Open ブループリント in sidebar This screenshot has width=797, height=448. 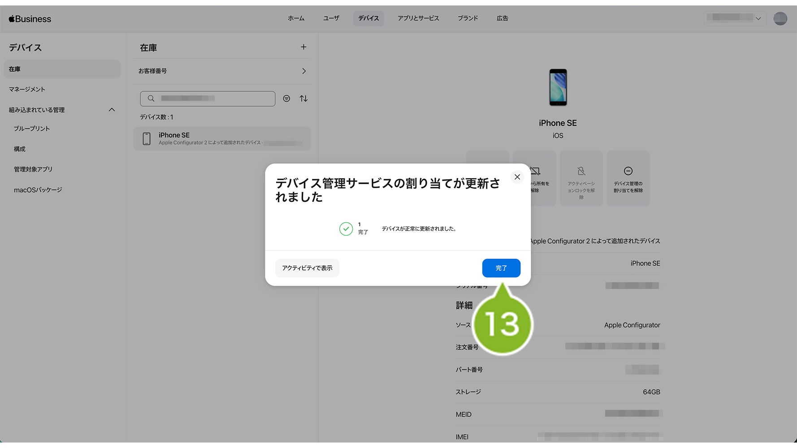point(32,129)
